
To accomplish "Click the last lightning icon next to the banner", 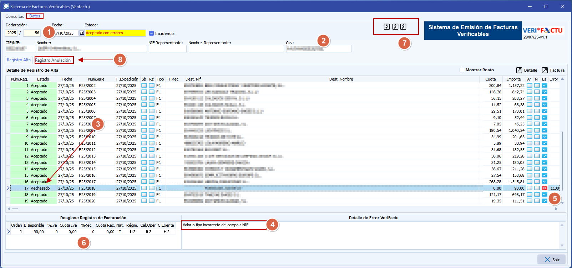I will pos(403,27).
